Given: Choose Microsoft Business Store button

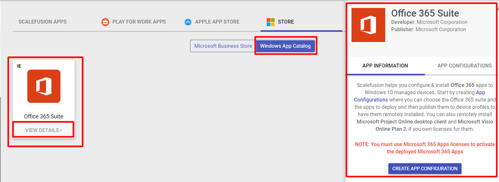Looking at the screenshot, I should [x=223, y=46].
